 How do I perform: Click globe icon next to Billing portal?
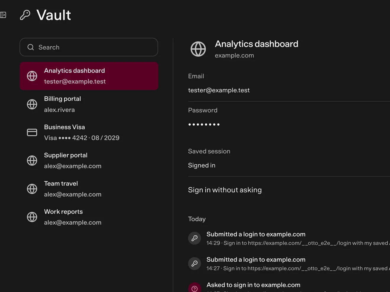tap(32, 104)
